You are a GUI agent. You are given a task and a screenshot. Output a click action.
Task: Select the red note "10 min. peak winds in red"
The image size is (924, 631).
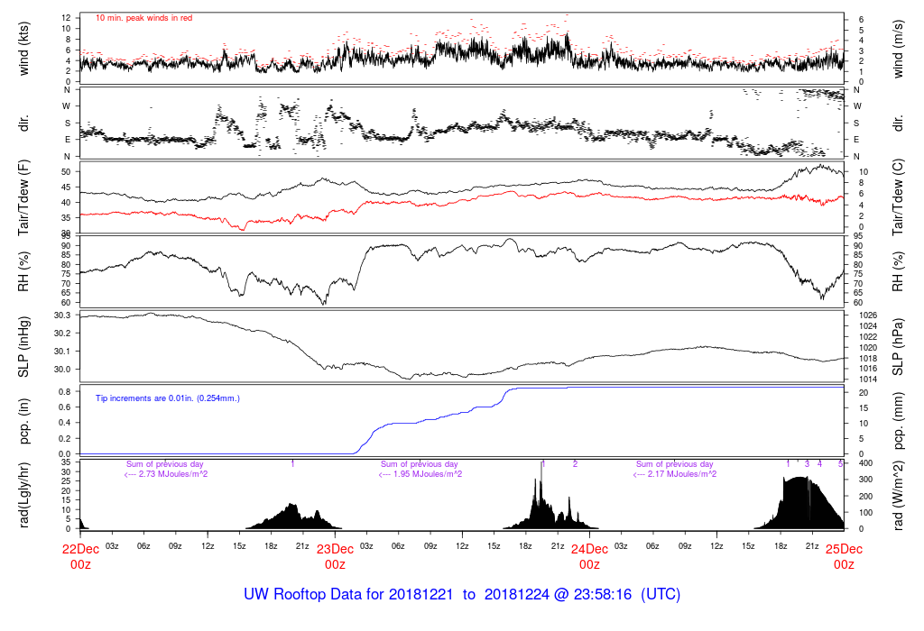coord(143,18)
